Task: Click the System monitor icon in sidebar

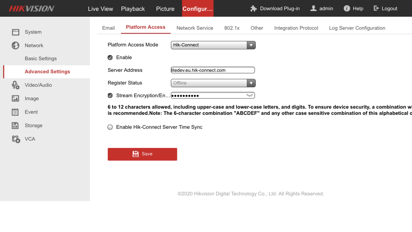Action: click(x=15, y=32)
